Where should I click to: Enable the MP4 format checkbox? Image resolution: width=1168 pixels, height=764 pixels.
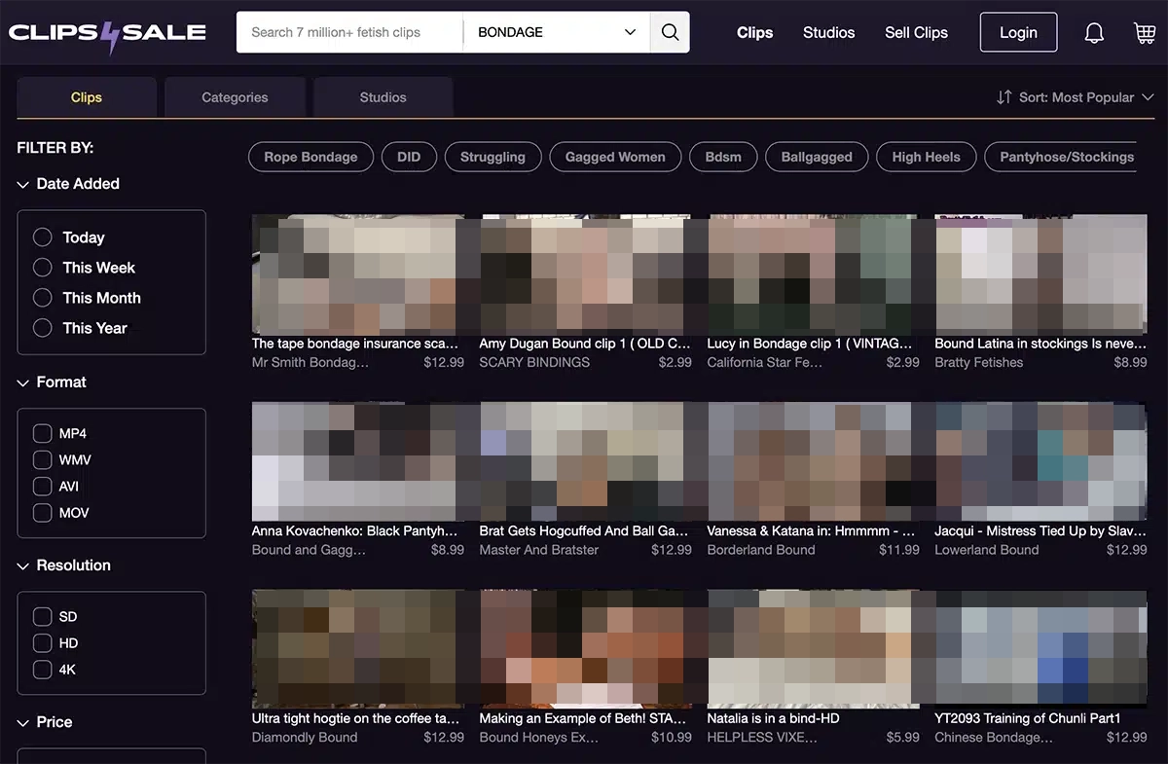(x=42, y=433)
